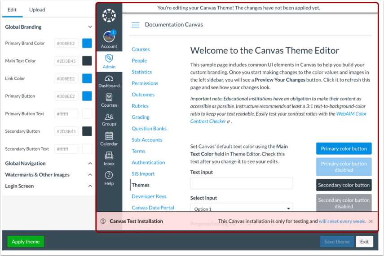This screenshot has height=256, width=384.
Task: Click the green Apply theme button
Action: coord(26,242)
